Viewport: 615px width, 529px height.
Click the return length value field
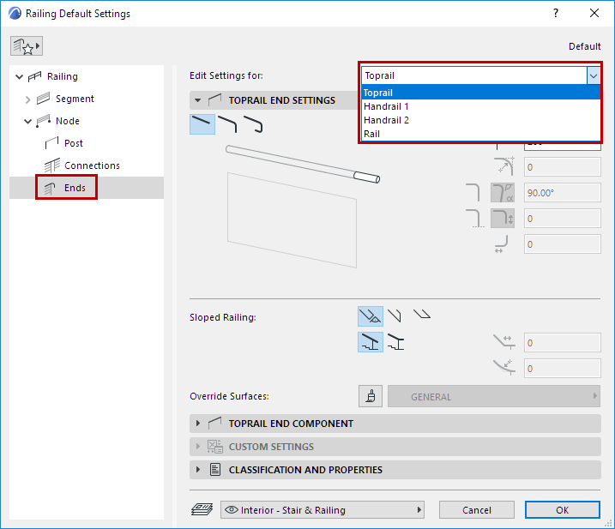[562, 243]
